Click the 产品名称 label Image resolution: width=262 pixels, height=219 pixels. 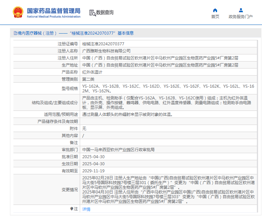(70, 72)
